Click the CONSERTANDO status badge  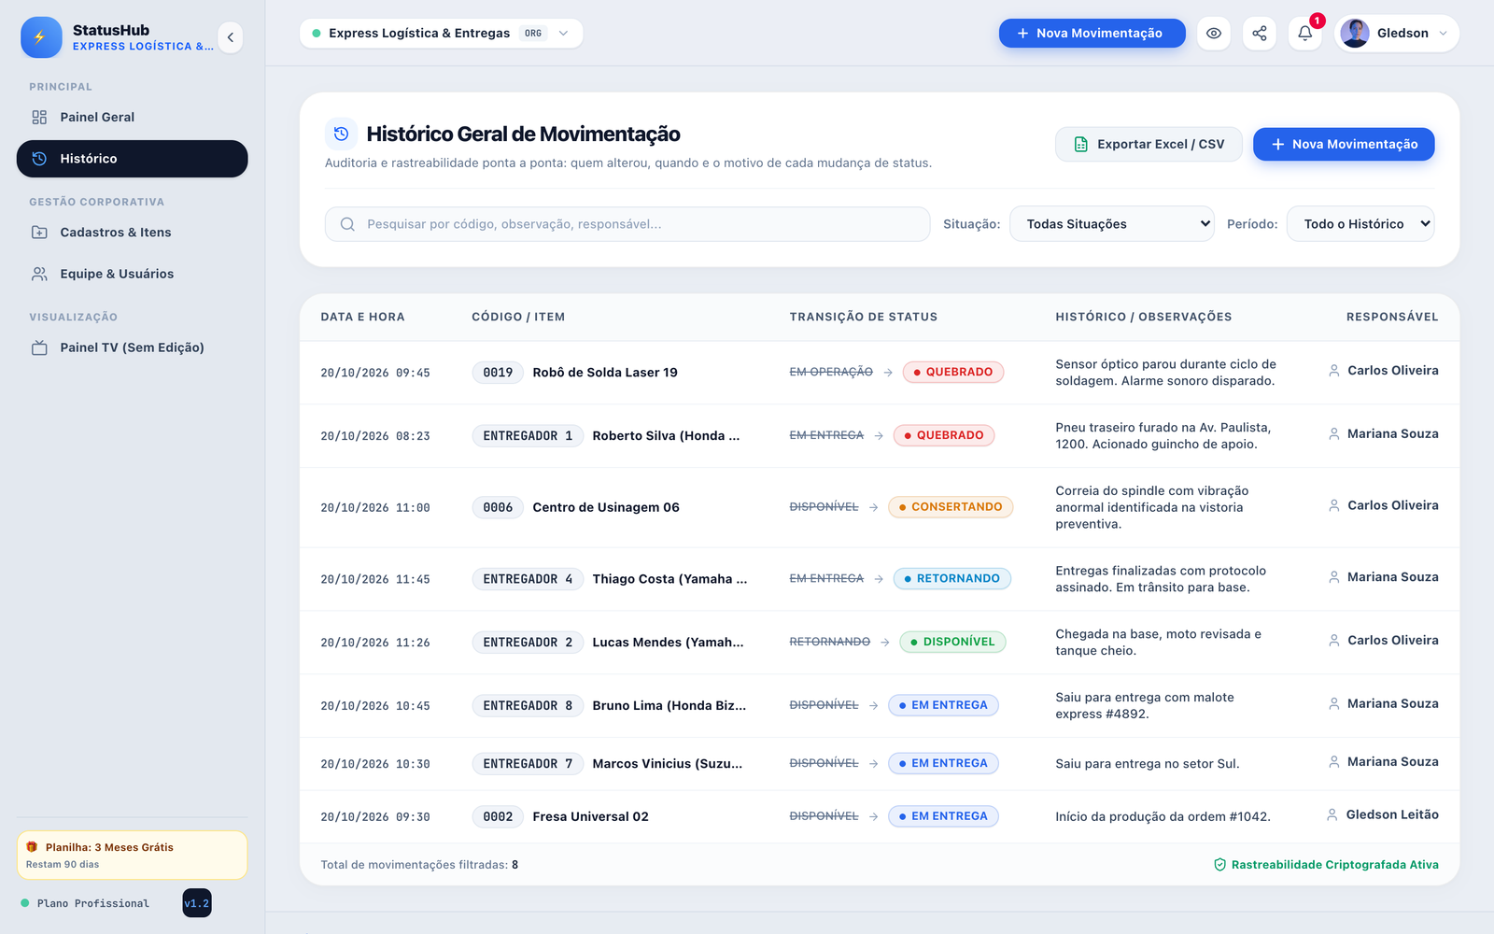coord(951,507)
